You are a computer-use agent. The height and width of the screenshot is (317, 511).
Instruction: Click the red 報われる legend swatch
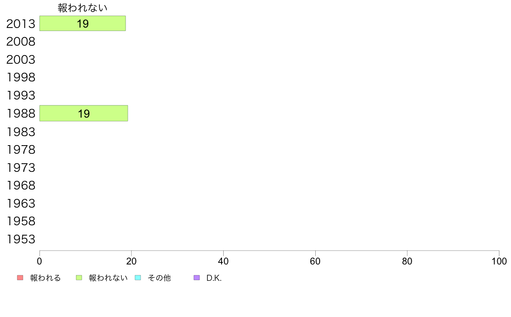pyautogui.click(x=20, y=278)
